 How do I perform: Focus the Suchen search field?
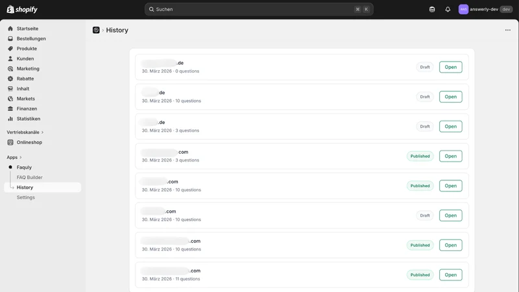point(259,9)
